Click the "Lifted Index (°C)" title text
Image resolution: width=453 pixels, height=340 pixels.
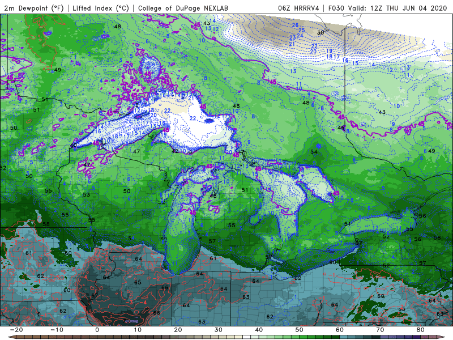[x=101, y=8]
